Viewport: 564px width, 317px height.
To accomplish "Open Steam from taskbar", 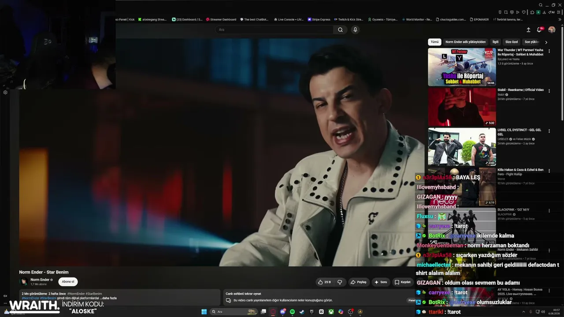I will tap(302, 312).
